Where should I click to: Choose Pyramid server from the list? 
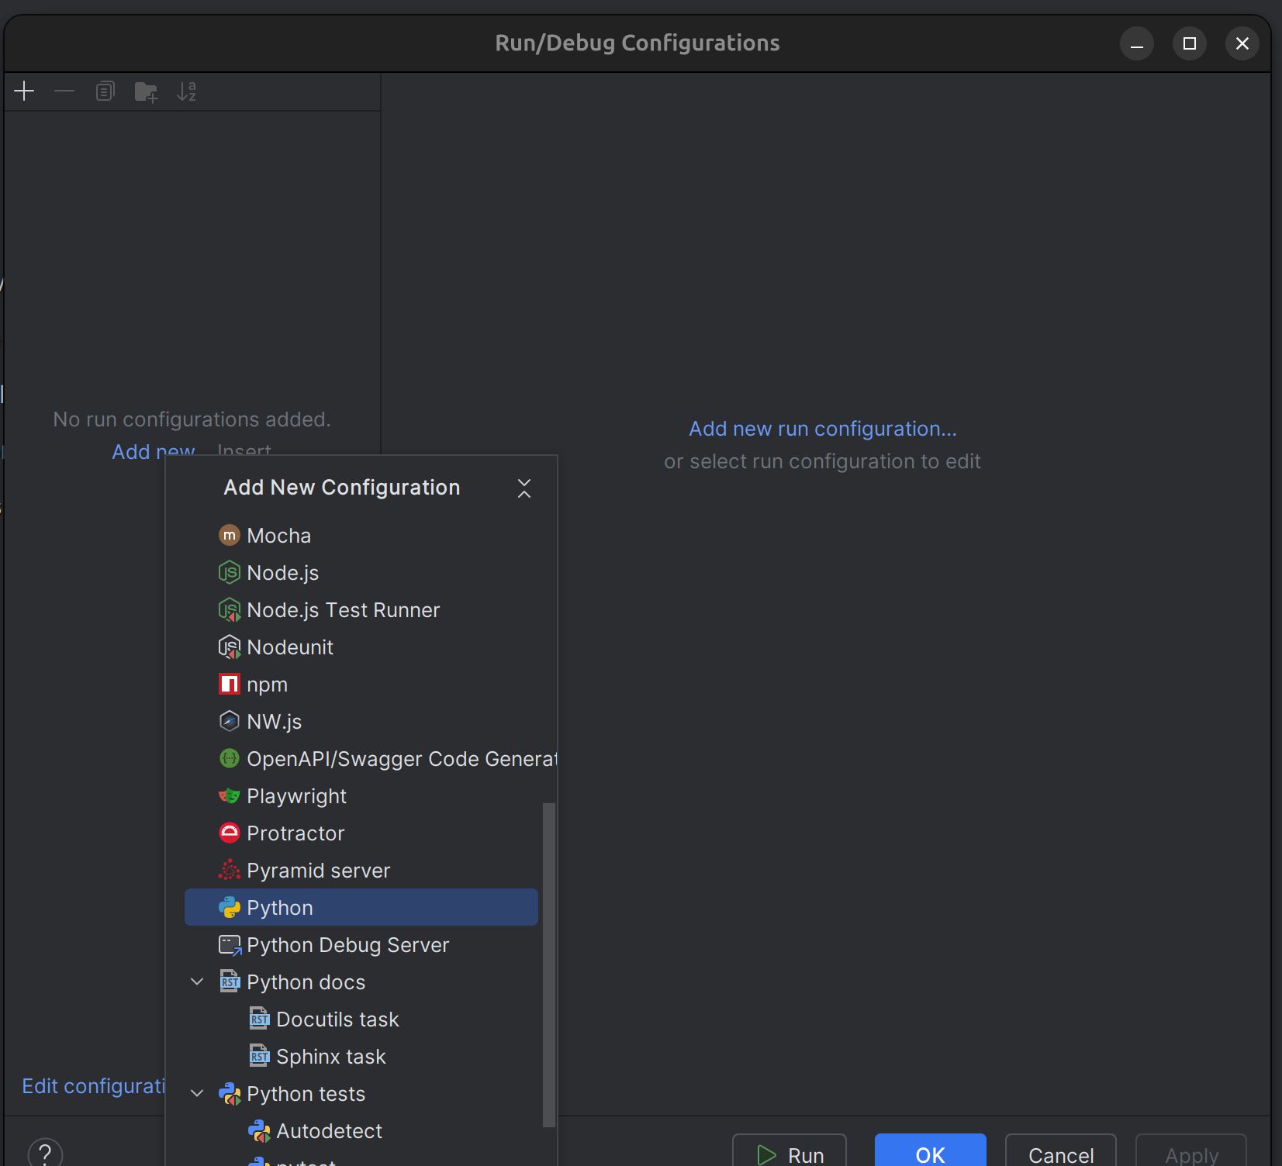(x=318, y=870)
